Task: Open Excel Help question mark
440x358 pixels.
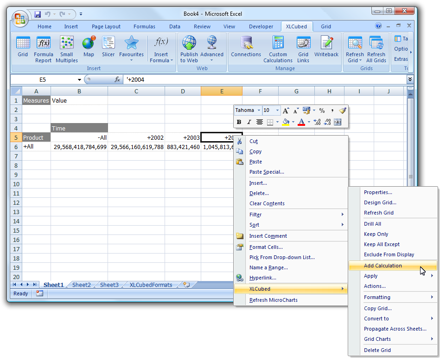Action: [378, 26]
